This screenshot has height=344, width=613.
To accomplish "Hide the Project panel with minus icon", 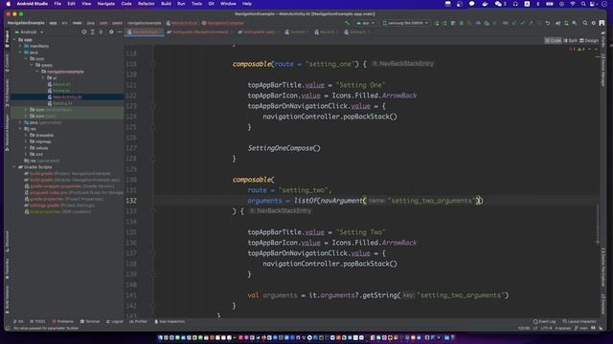I will tap(120, 32).
